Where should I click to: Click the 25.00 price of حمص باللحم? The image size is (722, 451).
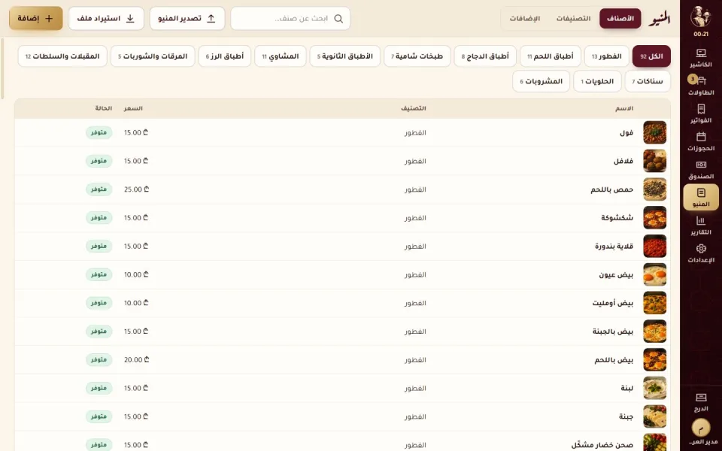136,189
